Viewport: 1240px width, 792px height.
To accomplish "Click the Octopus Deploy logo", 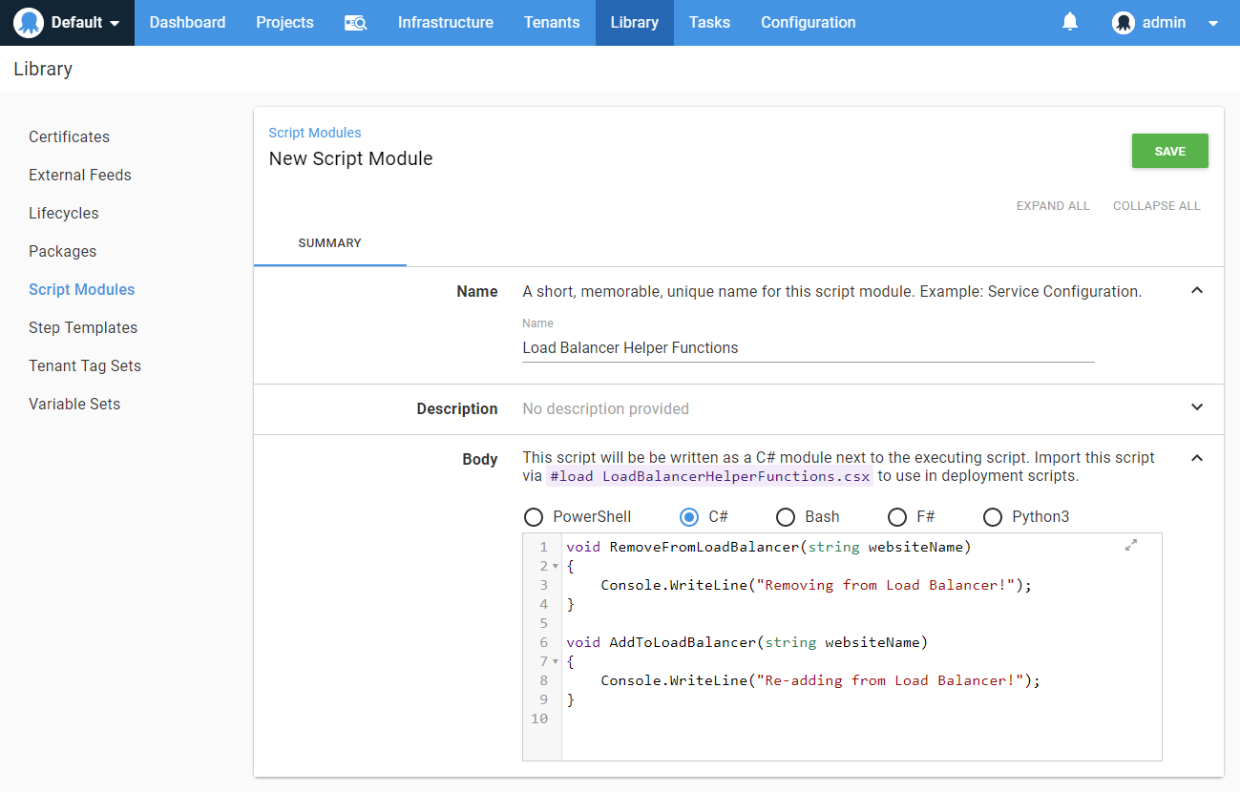I will click(x=27, y=22).
